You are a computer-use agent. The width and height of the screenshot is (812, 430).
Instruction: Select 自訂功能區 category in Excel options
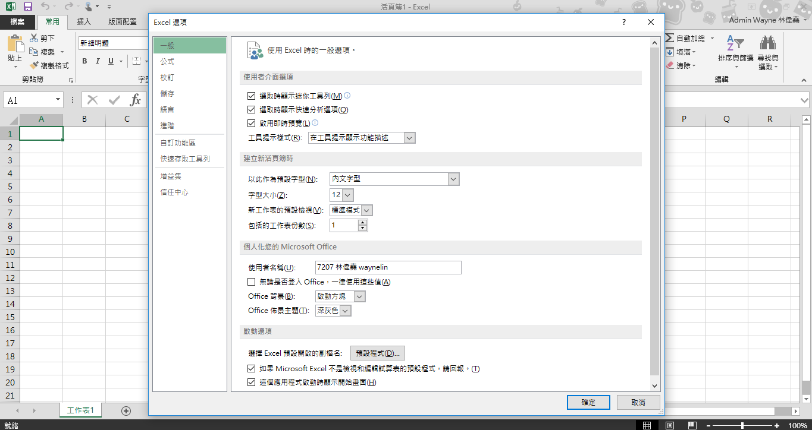pos(189,143)
